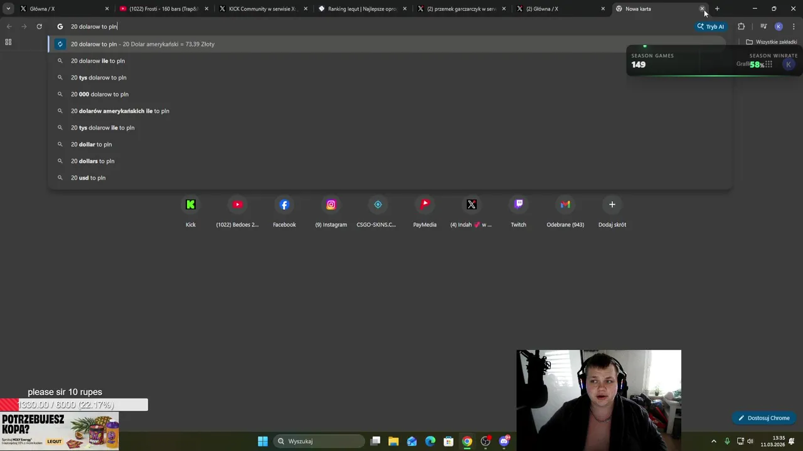Click the browser forward arrow

(24, 26)
